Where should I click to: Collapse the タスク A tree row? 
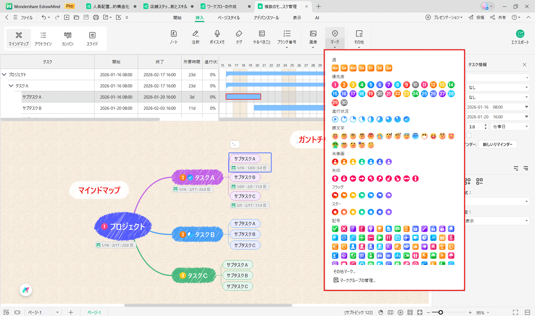click(11, 86)
